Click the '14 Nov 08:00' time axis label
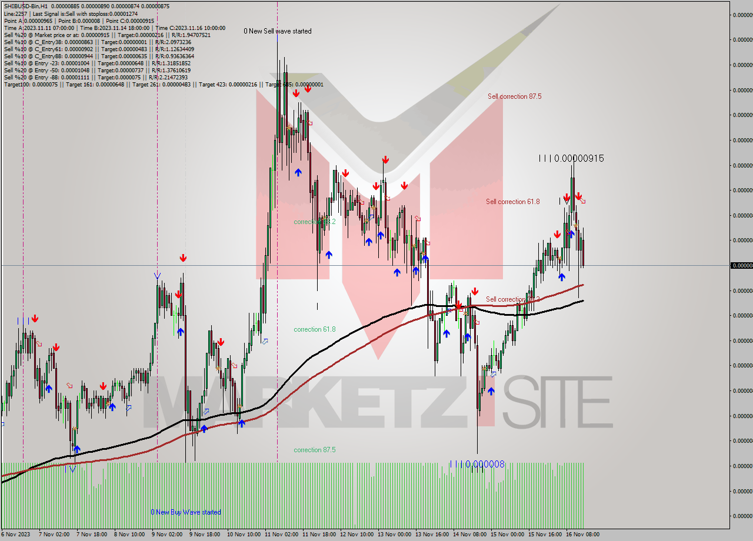The width and height of the screenshot is (753, 541). click(469, 535)
